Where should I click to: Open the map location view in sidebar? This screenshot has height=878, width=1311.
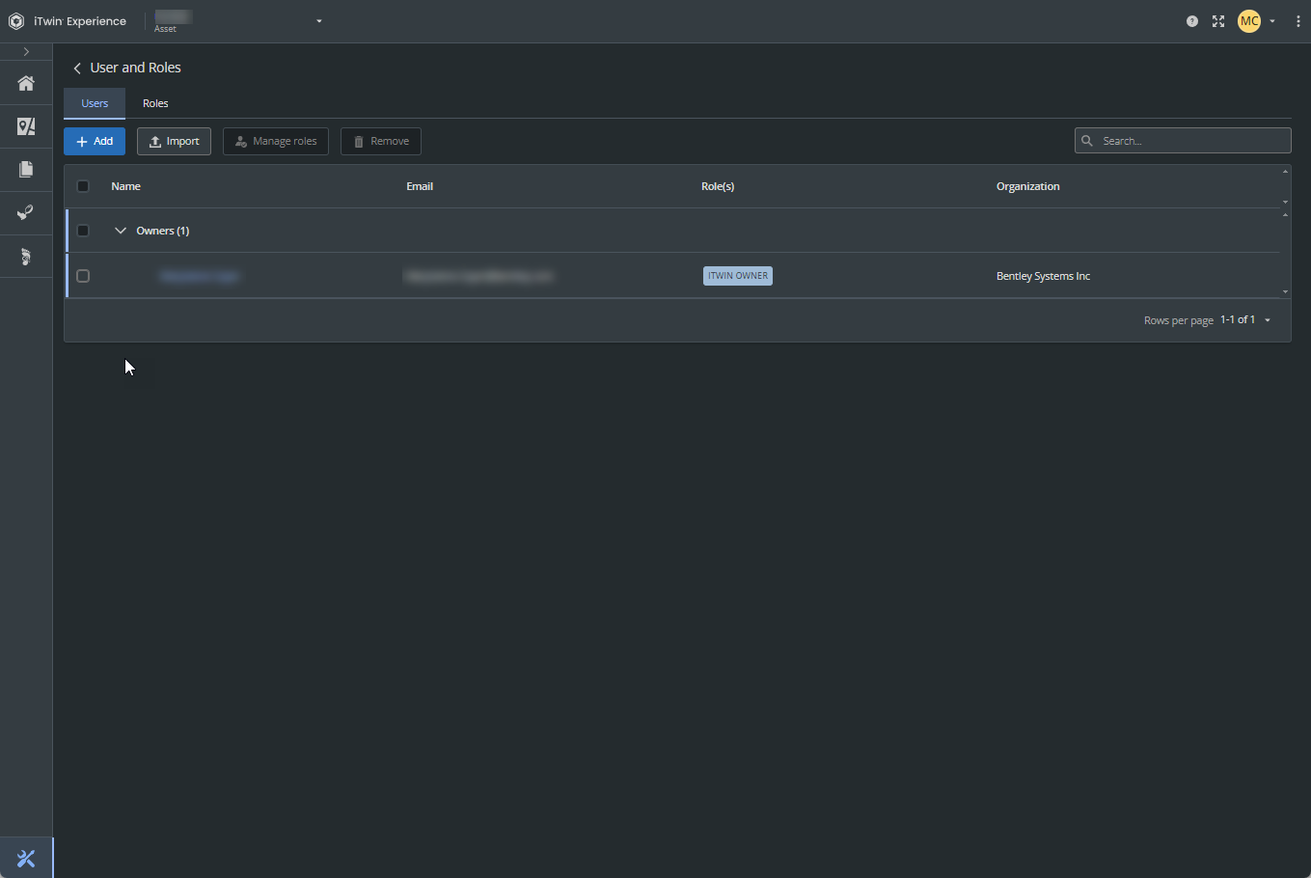pyautogui.click(x=26, y=126)
